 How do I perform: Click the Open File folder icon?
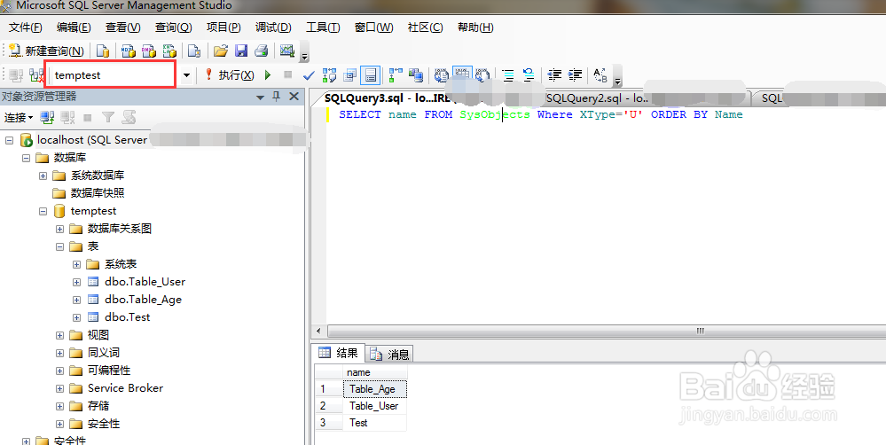[x=221, y=51]
